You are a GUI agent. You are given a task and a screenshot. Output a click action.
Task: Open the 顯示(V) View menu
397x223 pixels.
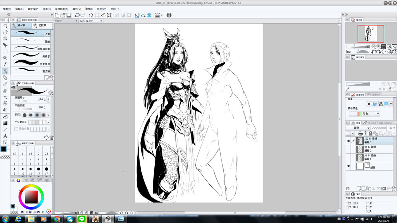pos(77,9)
